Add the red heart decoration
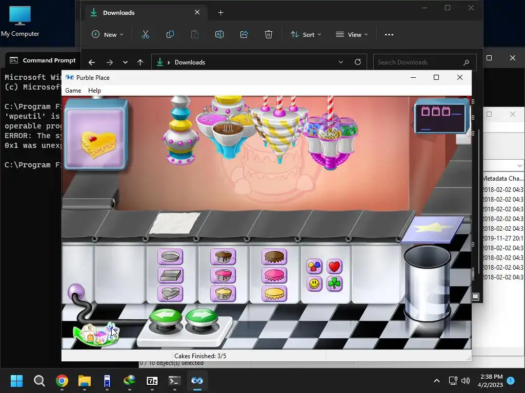This screenshot has height=393, width=525. click(334, 266)
